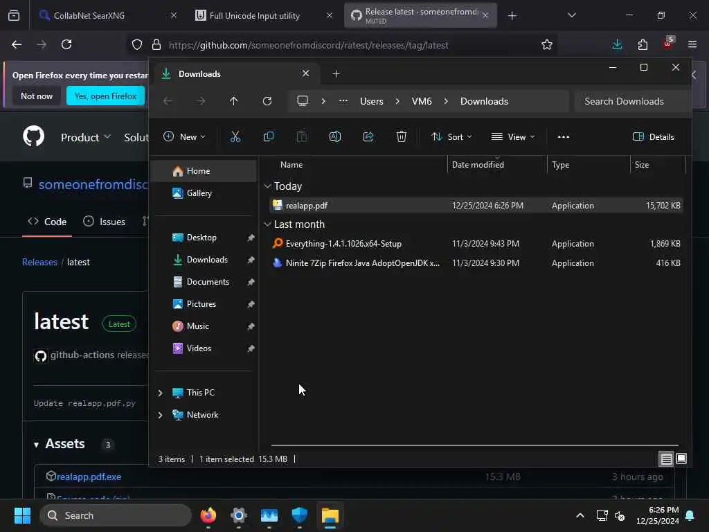709x532 pixels.
Task: Open Firefox view recent browsing icon
Action: coord(14,16)
